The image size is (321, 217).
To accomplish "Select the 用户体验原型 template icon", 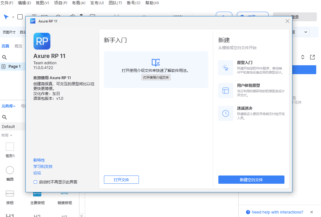I will pyautogui.click(x=226, y=91).
